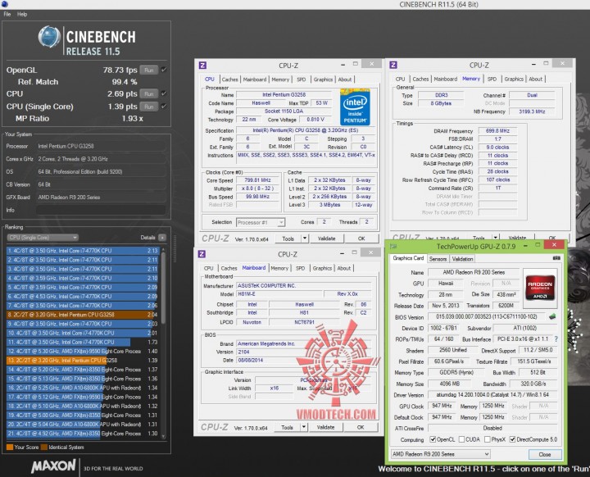The height and width of the screenshot is (477, 590).
Task: Select ranking row 16 AMD A10-6800K
Action: (82, 388)
